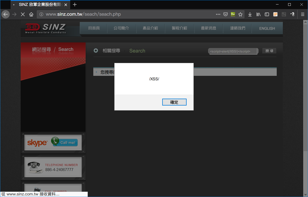Minimize the browser window

click(277, 5)
